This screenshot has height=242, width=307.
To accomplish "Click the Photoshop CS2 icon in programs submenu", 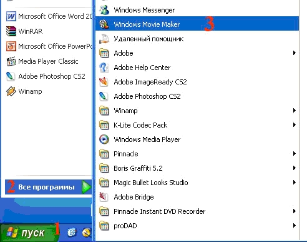I will pos(104,96).
